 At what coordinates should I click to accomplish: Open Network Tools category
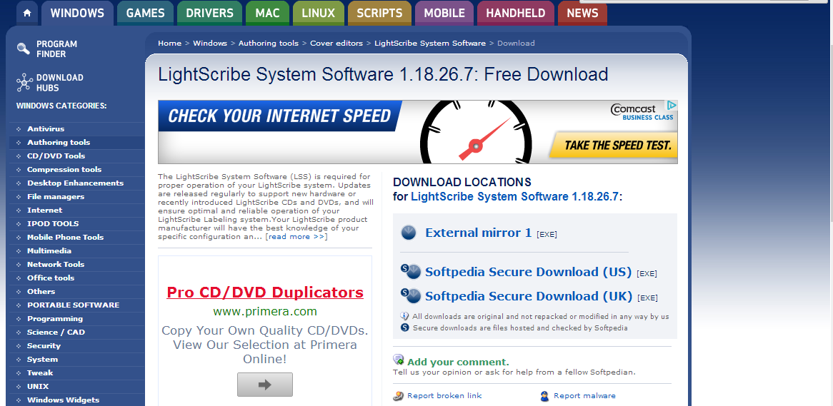56,264
